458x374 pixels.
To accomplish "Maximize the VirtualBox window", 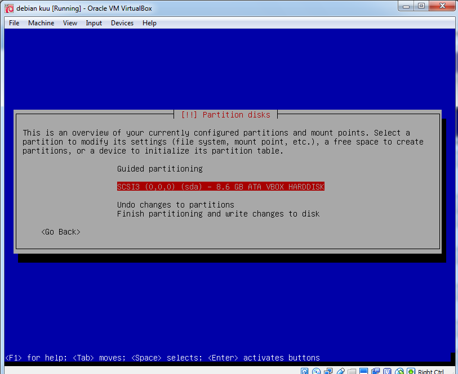I will [421, 6].
